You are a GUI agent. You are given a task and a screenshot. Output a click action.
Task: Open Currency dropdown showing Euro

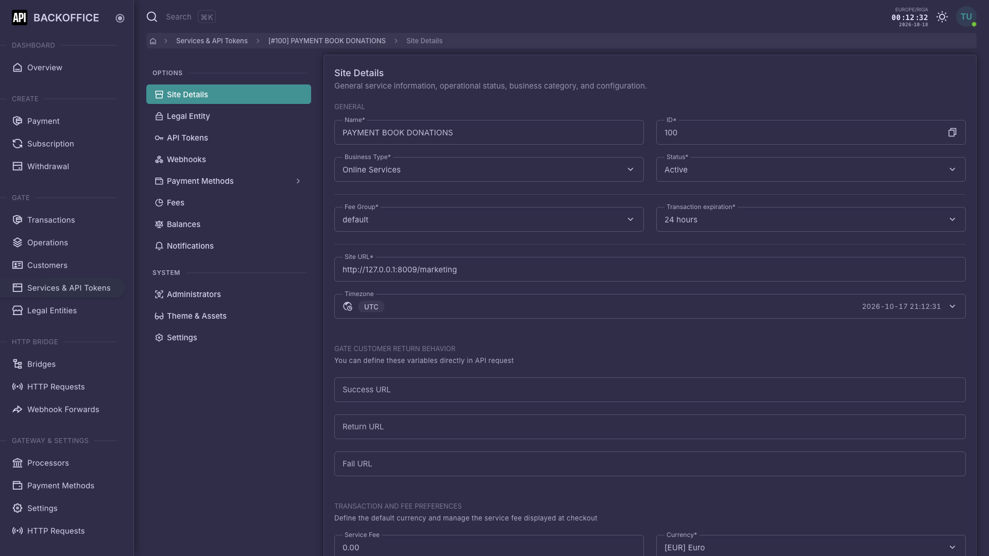pos(811,546)
